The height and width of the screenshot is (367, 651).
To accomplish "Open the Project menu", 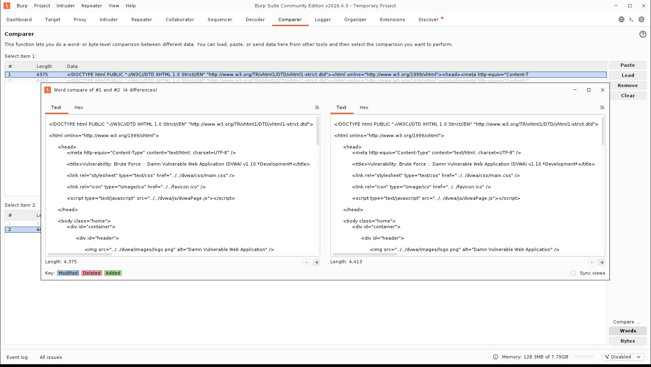I will (x=42, y=6).
